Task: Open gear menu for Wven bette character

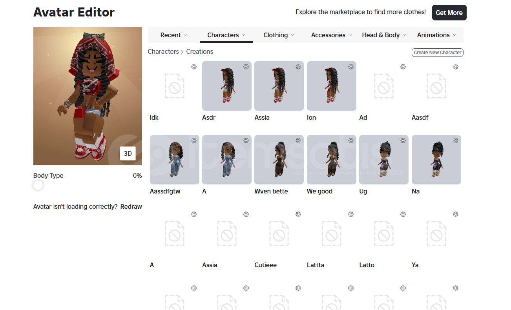Action: [298, 140]
